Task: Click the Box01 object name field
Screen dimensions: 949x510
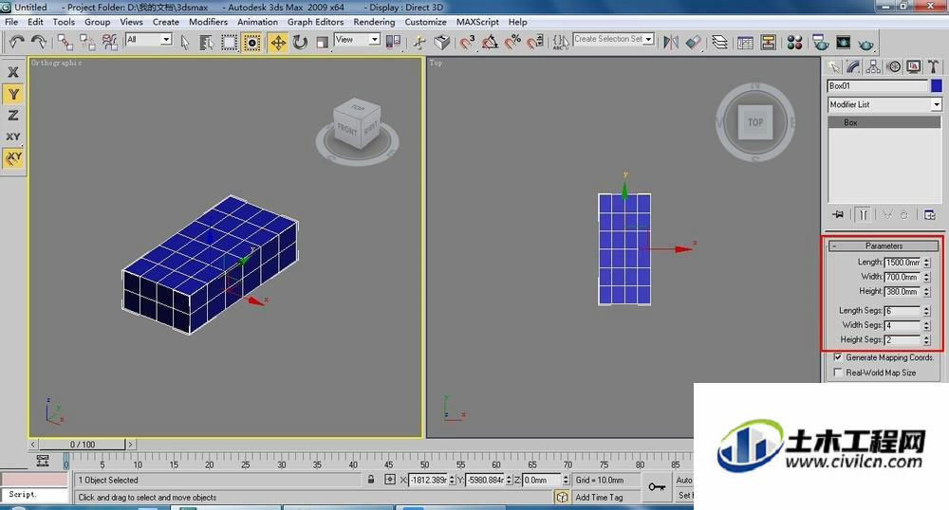Action: [878, 86]
